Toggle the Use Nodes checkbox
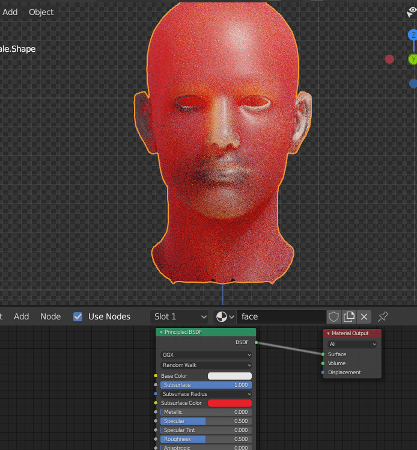Screen dimensions: 417x450 coord(78,317)
